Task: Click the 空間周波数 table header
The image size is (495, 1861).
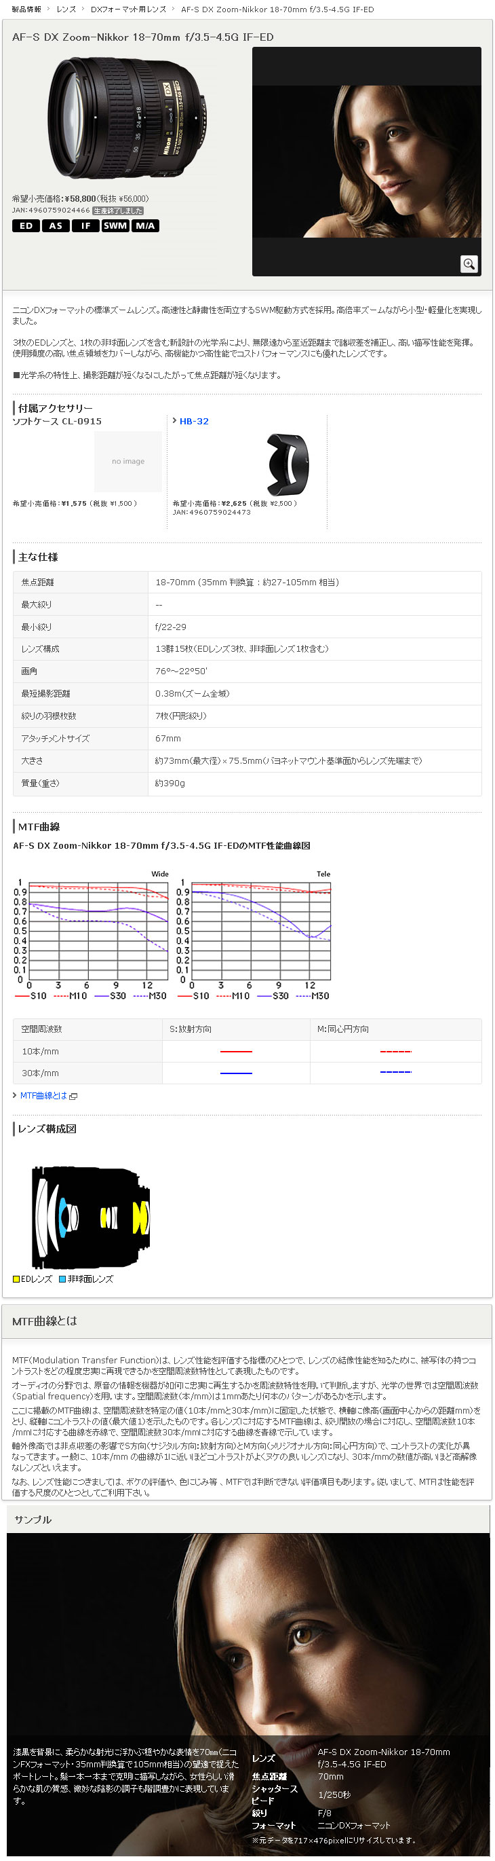Action: (41, 1029)
